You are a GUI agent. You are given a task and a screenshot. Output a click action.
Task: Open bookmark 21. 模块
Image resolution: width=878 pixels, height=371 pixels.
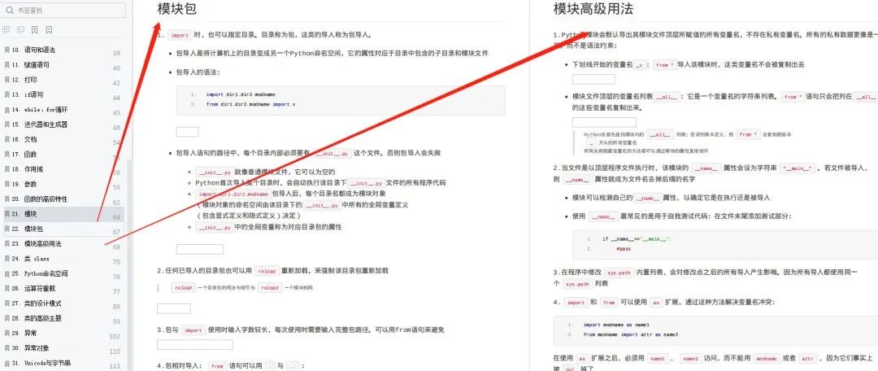[24, 214]
